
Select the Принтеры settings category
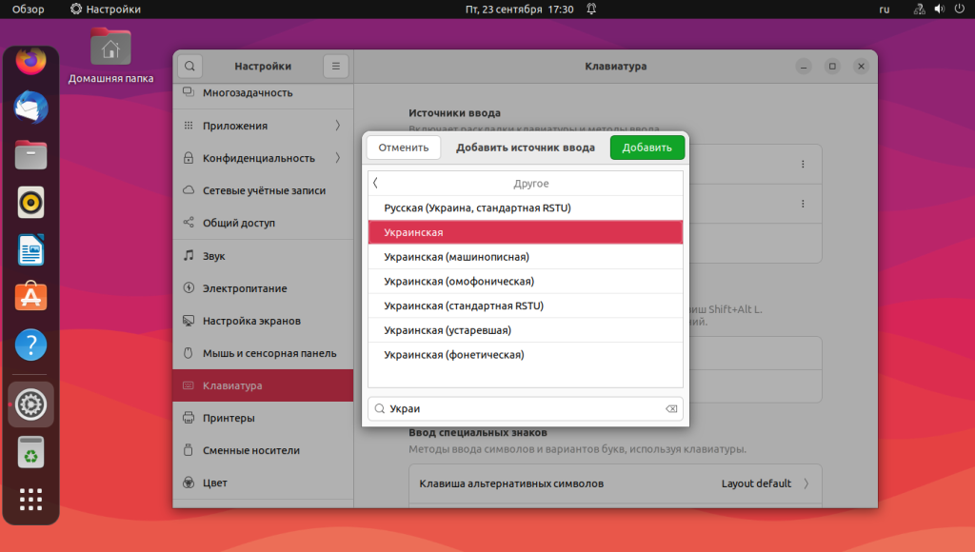coord(263,418)
